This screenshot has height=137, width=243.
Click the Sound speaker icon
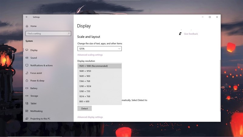27,58
